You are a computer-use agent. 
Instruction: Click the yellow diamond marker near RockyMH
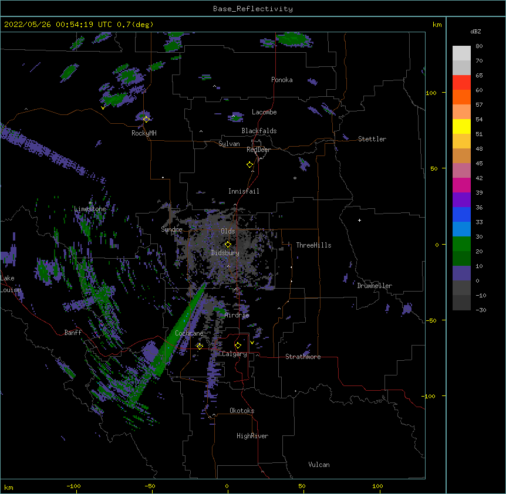[x=146, y=119]
